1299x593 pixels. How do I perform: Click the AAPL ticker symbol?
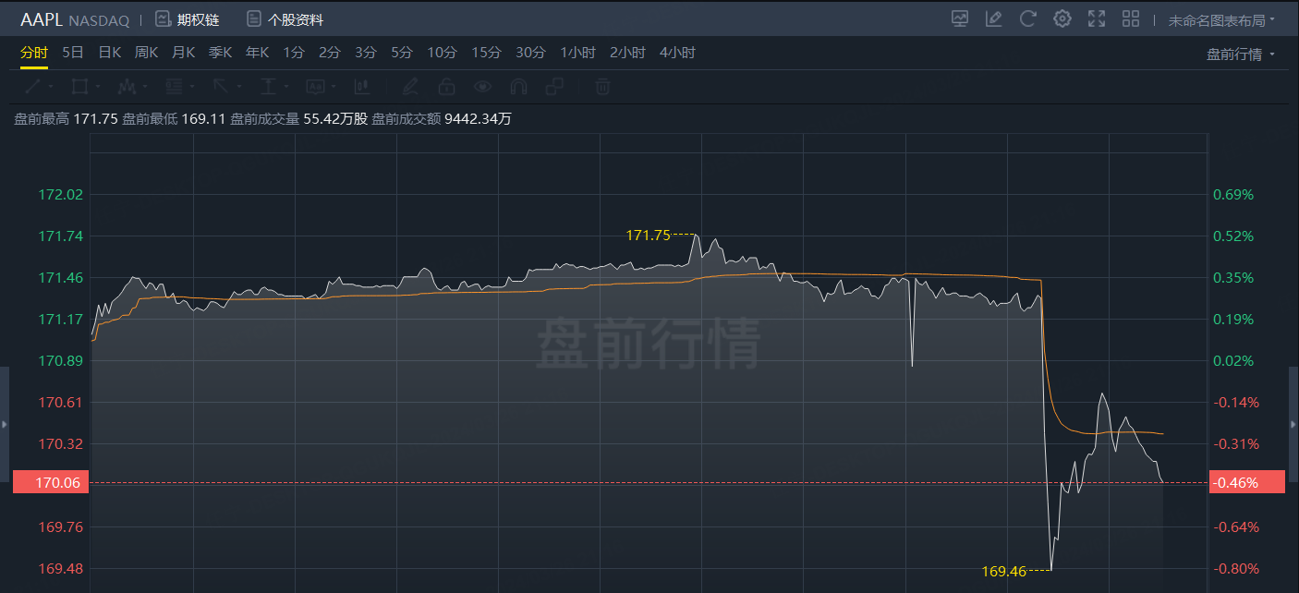pyautogui.click(x=42, y=19)
